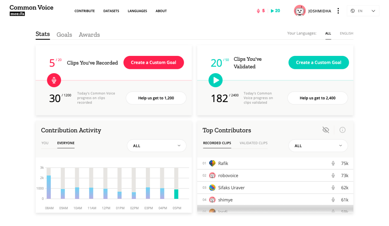Click the 62k clip count
The width and height of the screenshot is (389, 226).
coord(345,188)
